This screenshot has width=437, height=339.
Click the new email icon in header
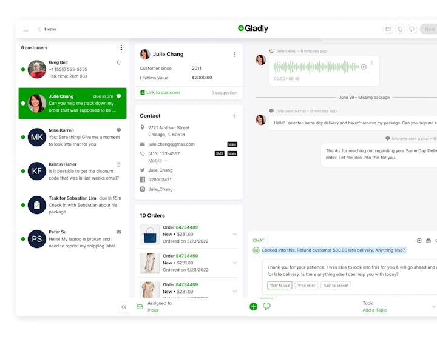tap(388, 29)
